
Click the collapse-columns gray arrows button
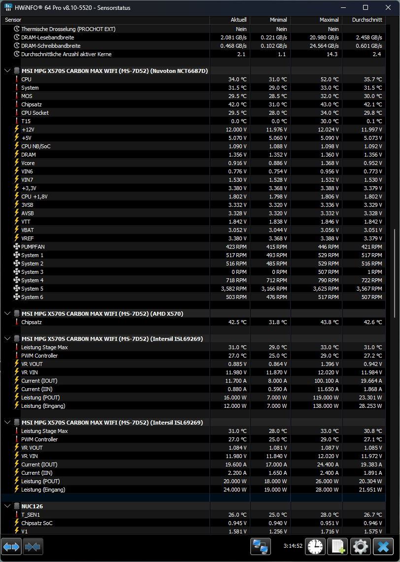pos(33,547)
